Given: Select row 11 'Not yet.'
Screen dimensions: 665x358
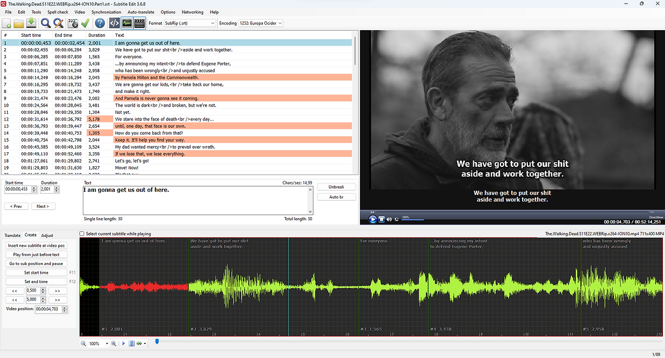Looking at the screenshot, I should (x=177, y=112).
